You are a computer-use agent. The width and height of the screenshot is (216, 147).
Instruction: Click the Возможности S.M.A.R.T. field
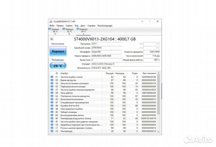click(126, 68)
